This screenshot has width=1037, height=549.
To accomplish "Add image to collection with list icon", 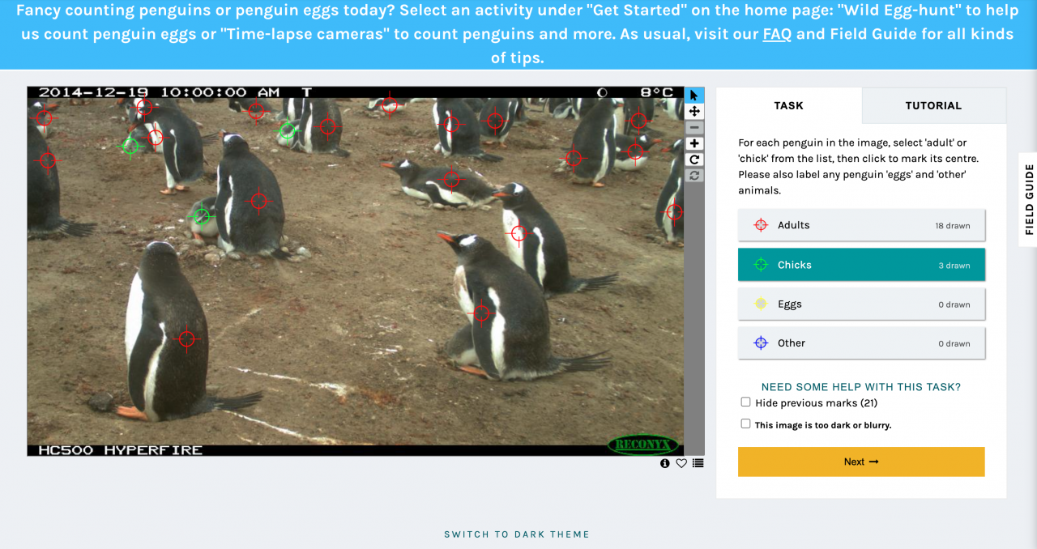I will [698, 463].
